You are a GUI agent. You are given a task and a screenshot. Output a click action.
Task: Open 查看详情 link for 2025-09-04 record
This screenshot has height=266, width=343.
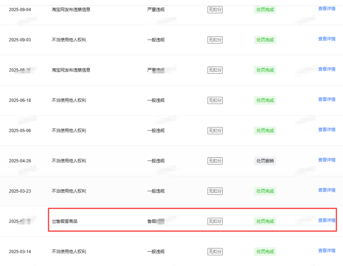[326, 9]
